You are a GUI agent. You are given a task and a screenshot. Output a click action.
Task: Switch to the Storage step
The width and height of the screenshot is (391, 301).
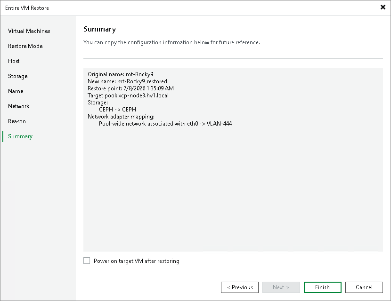point(18,76)
